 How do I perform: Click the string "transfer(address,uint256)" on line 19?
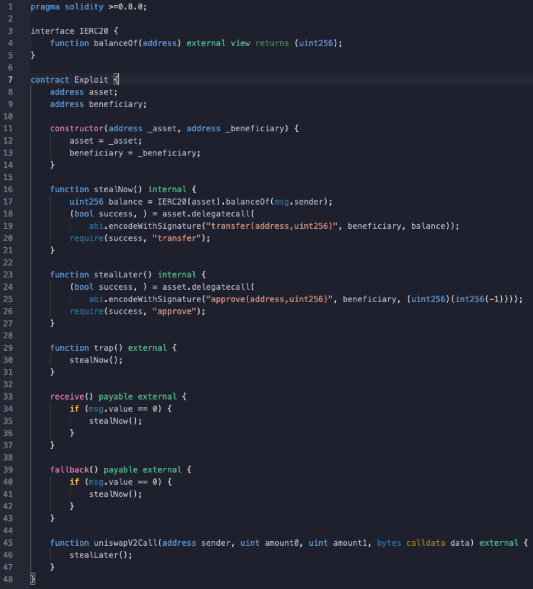[272, 226]
